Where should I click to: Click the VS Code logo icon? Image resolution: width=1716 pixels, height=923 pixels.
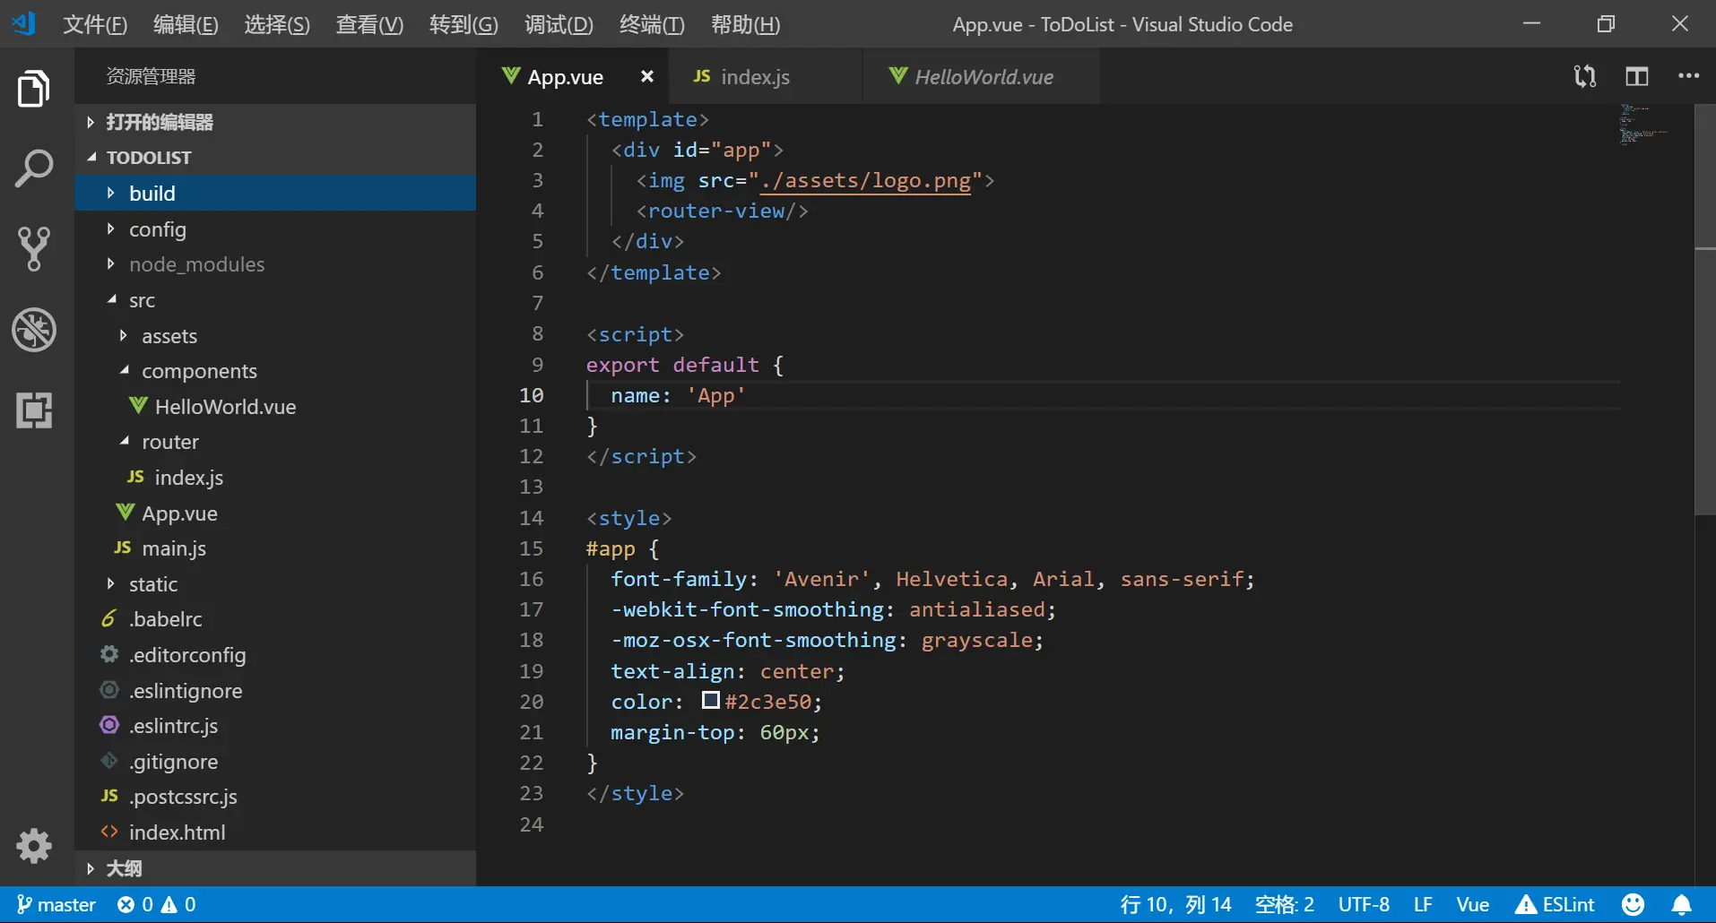coord(24,24)
